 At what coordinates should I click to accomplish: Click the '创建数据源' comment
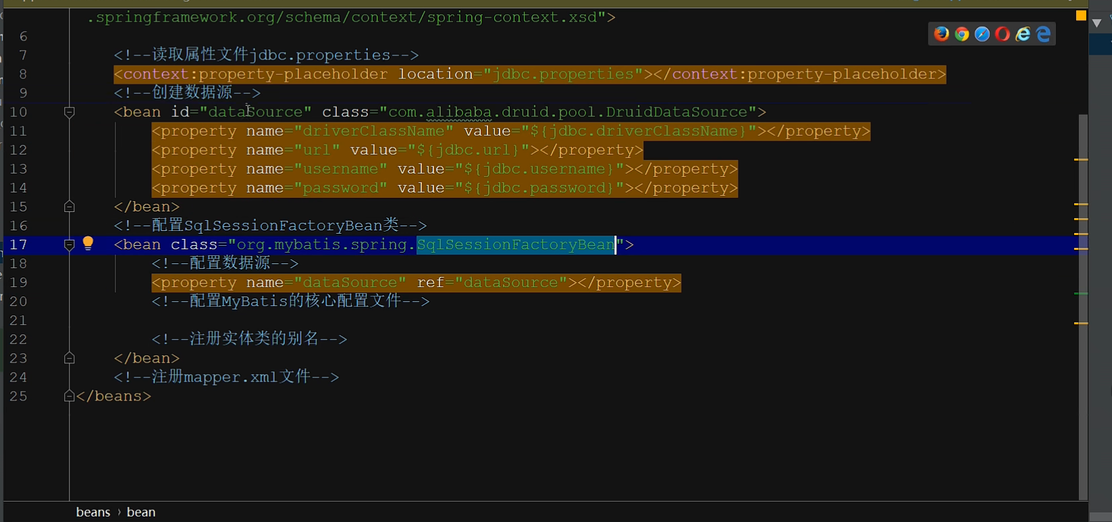click(x=187, y=93)
